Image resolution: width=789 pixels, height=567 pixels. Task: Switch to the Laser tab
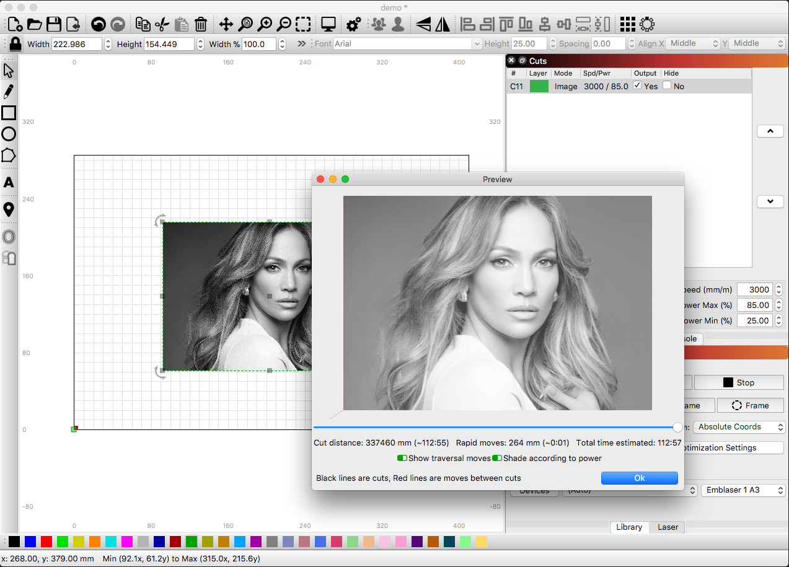[668, 527]
